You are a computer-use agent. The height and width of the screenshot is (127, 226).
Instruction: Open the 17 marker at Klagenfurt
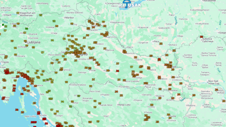tap(18, 13)
